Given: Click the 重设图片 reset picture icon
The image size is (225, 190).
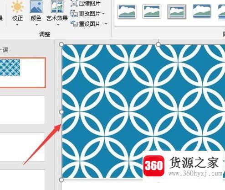Looking at the screenshot, I should point(74,24).
